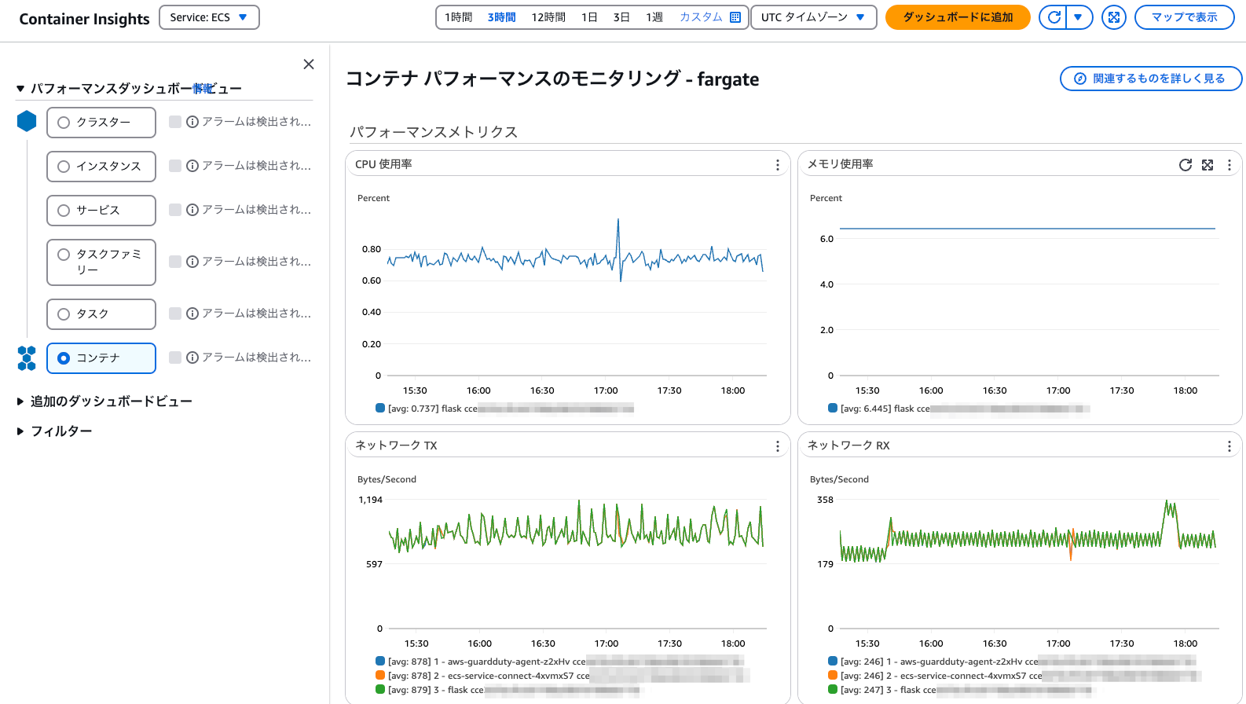Screen dimensions: 1246x704
Task: Select the タスクファミリー radio option
Action: click(64, 255)
